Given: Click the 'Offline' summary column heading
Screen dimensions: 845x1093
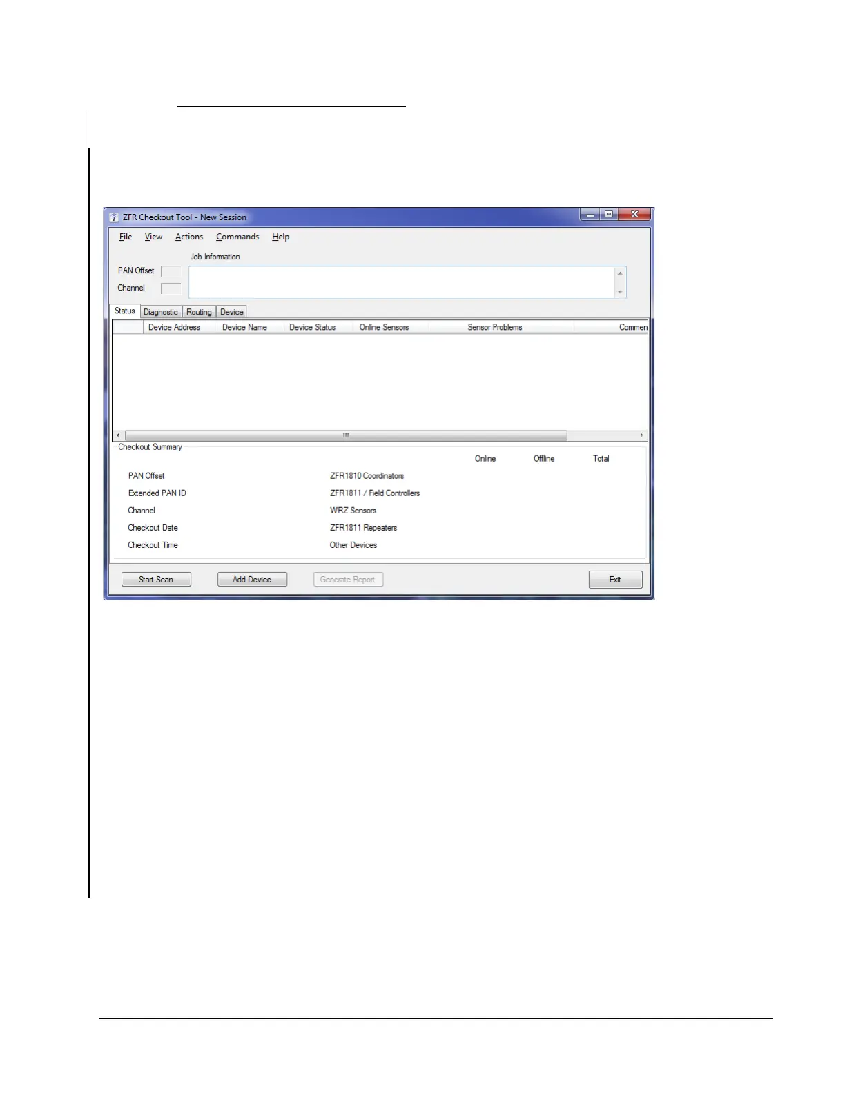Looking at the screenshot, I should [x=544, y=459].
